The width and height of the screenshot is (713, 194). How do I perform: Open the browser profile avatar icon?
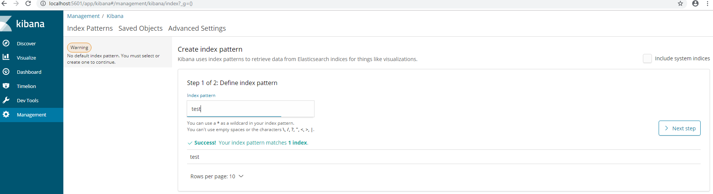click(x=695, y=3)
